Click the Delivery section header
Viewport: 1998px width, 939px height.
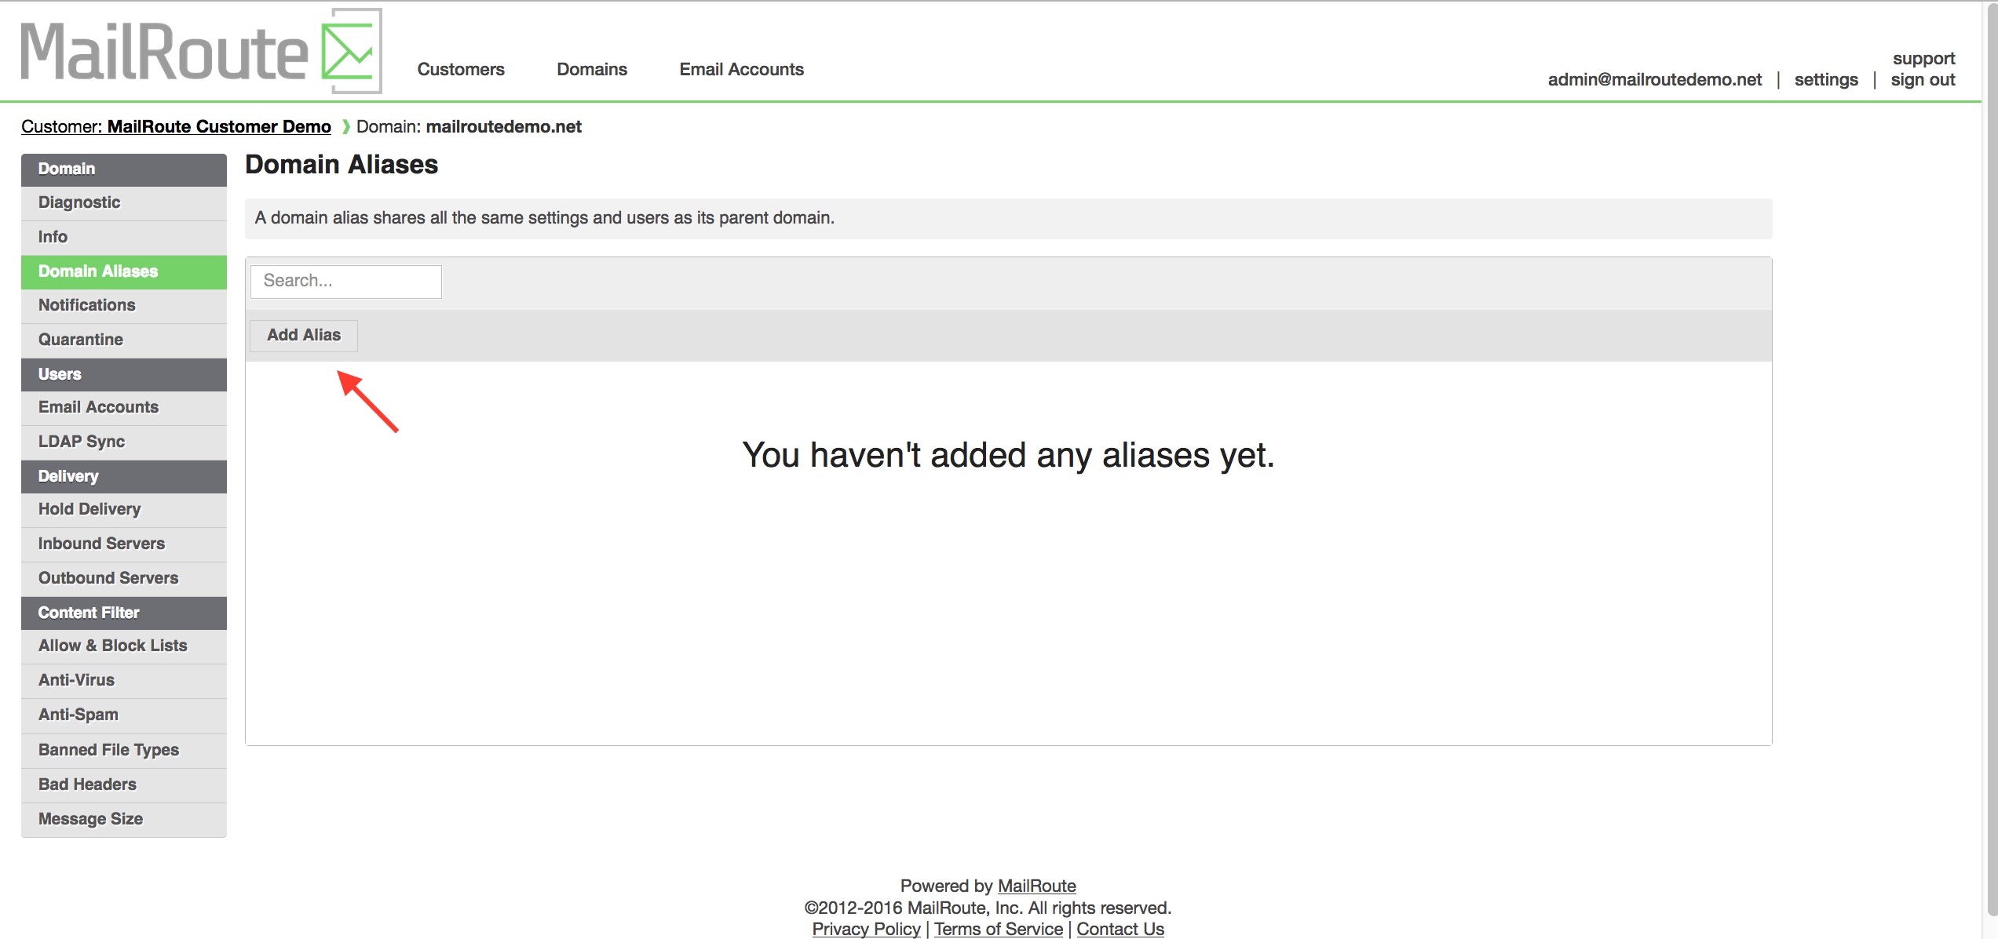pos(124,477)
